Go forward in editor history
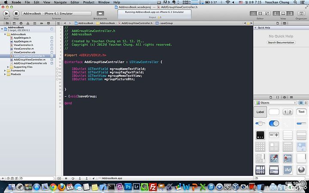309x193 pixels. pyautogui.click(x=70, y=23)
